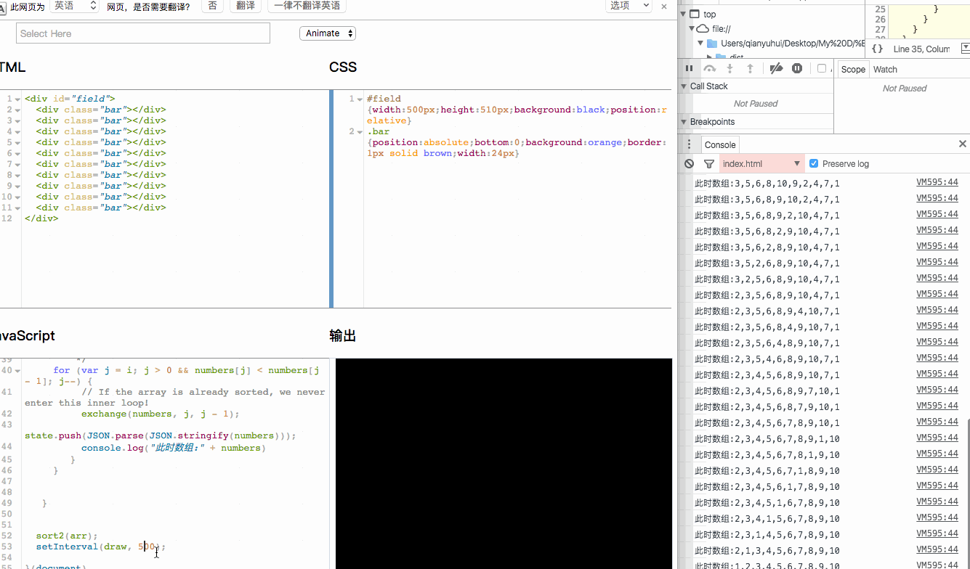The image size is (970, 569).
Task: Click the 否 button to decline translation
Action: point(212,6)
